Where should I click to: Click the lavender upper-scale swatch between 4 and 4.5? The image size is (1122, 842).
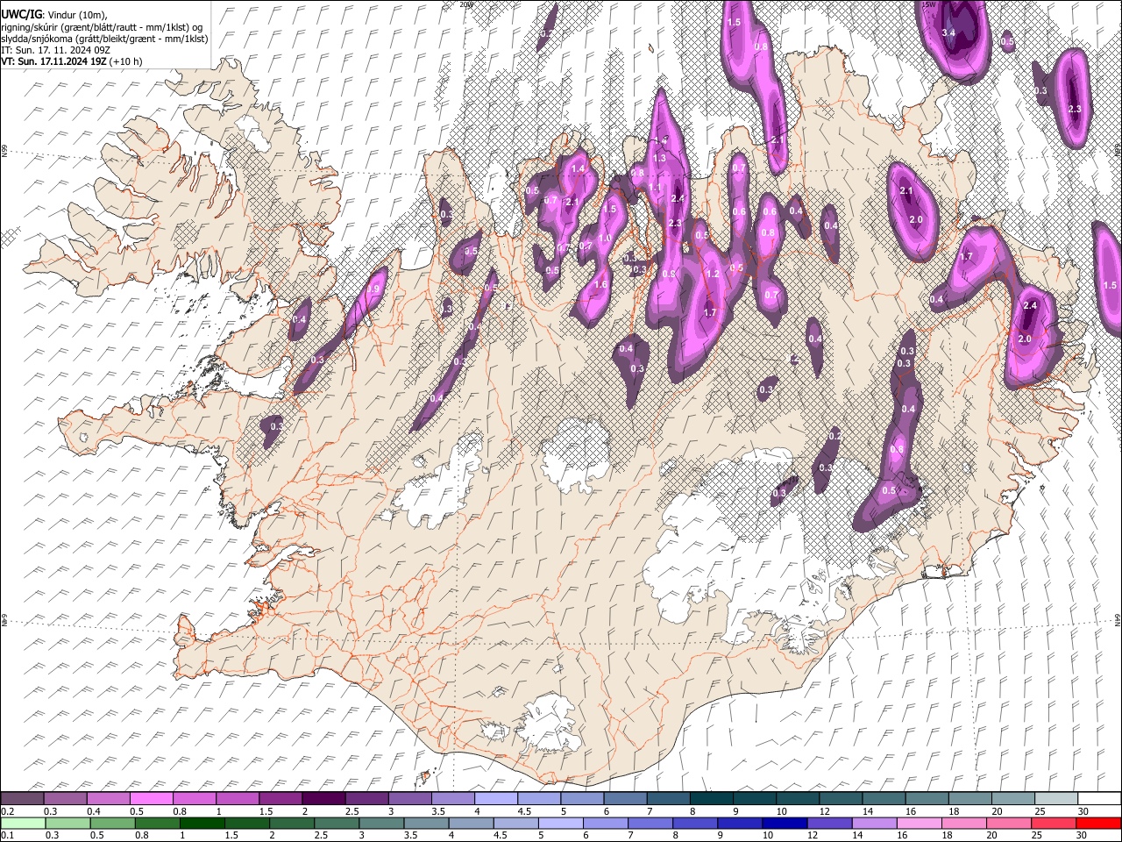click(x=495, y=798)
